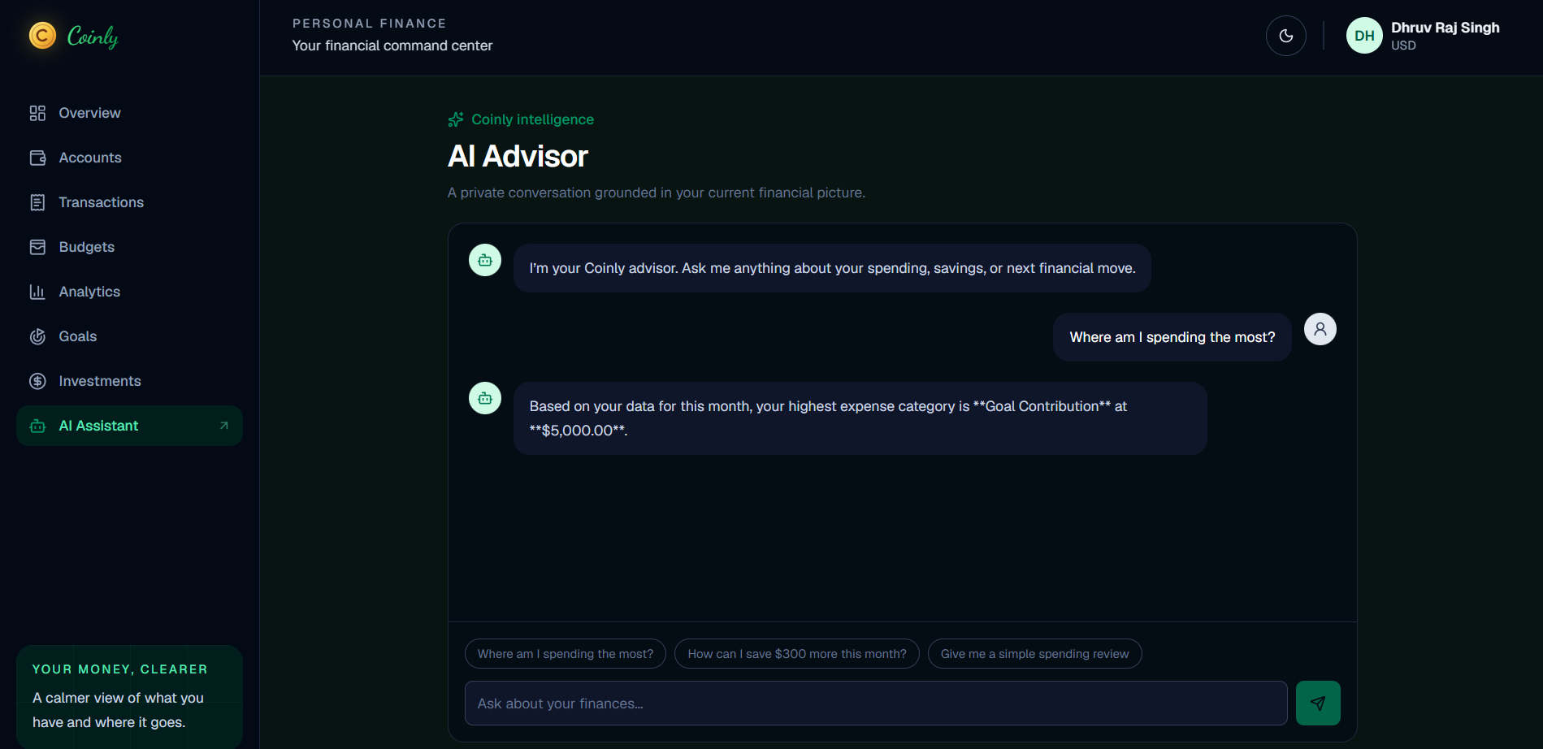Click the Coinly wordmark in sidebar
Image resolution: width=1543 pixels, height=749 pixels.
point(93,37)
